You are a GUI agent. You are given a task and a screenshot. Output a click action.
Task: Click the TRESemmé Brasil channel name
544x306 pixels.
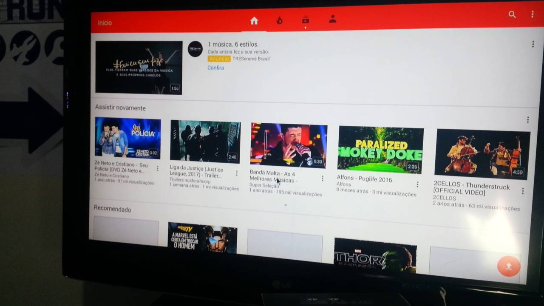[251, 59]
